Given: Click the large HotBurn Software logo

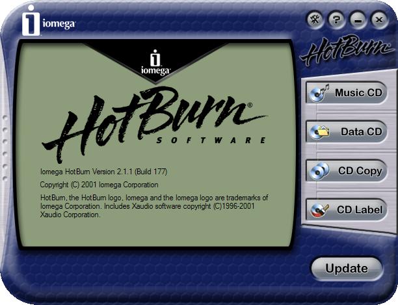Looking at the screenshot, I should click(154, 124).
